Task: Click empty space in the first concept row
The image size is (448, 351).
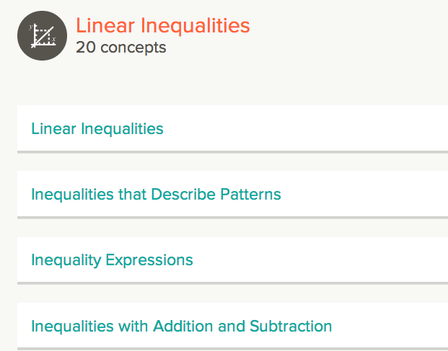Action: [310, 129]
